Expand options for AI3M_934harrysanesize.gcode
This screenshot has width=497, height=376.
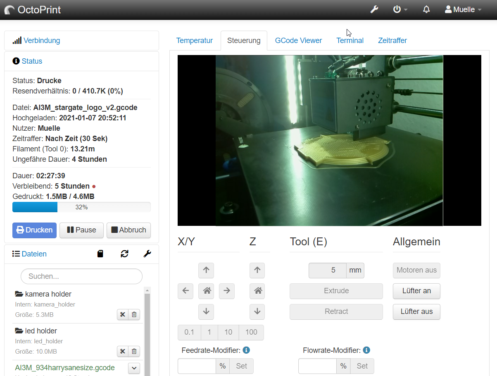pyautogui.click(x=134, y=368)
